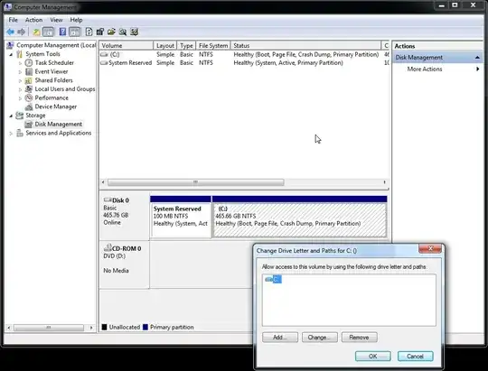Image resolution: width=488 pixels, height=371 pixels.
Task: Confirm the dialog with OK
Action: [373, 356]
